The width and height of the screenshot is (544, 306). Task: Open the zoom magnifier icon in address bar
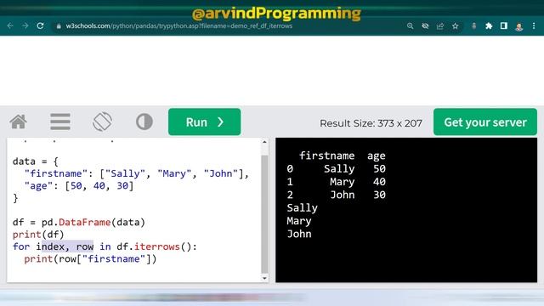(x=410, y=26)
